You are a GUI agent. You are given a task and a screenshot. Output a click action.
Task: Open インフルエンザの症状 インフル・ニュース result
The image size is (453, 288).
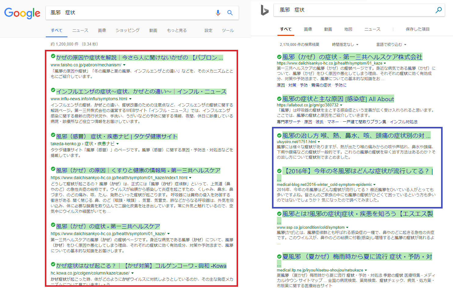pyautogui.click(x=141, y=91)
